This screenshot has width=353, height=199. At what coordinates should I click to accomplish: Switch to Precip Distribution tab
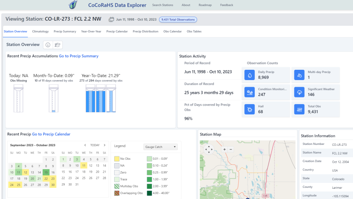point(146,31)
